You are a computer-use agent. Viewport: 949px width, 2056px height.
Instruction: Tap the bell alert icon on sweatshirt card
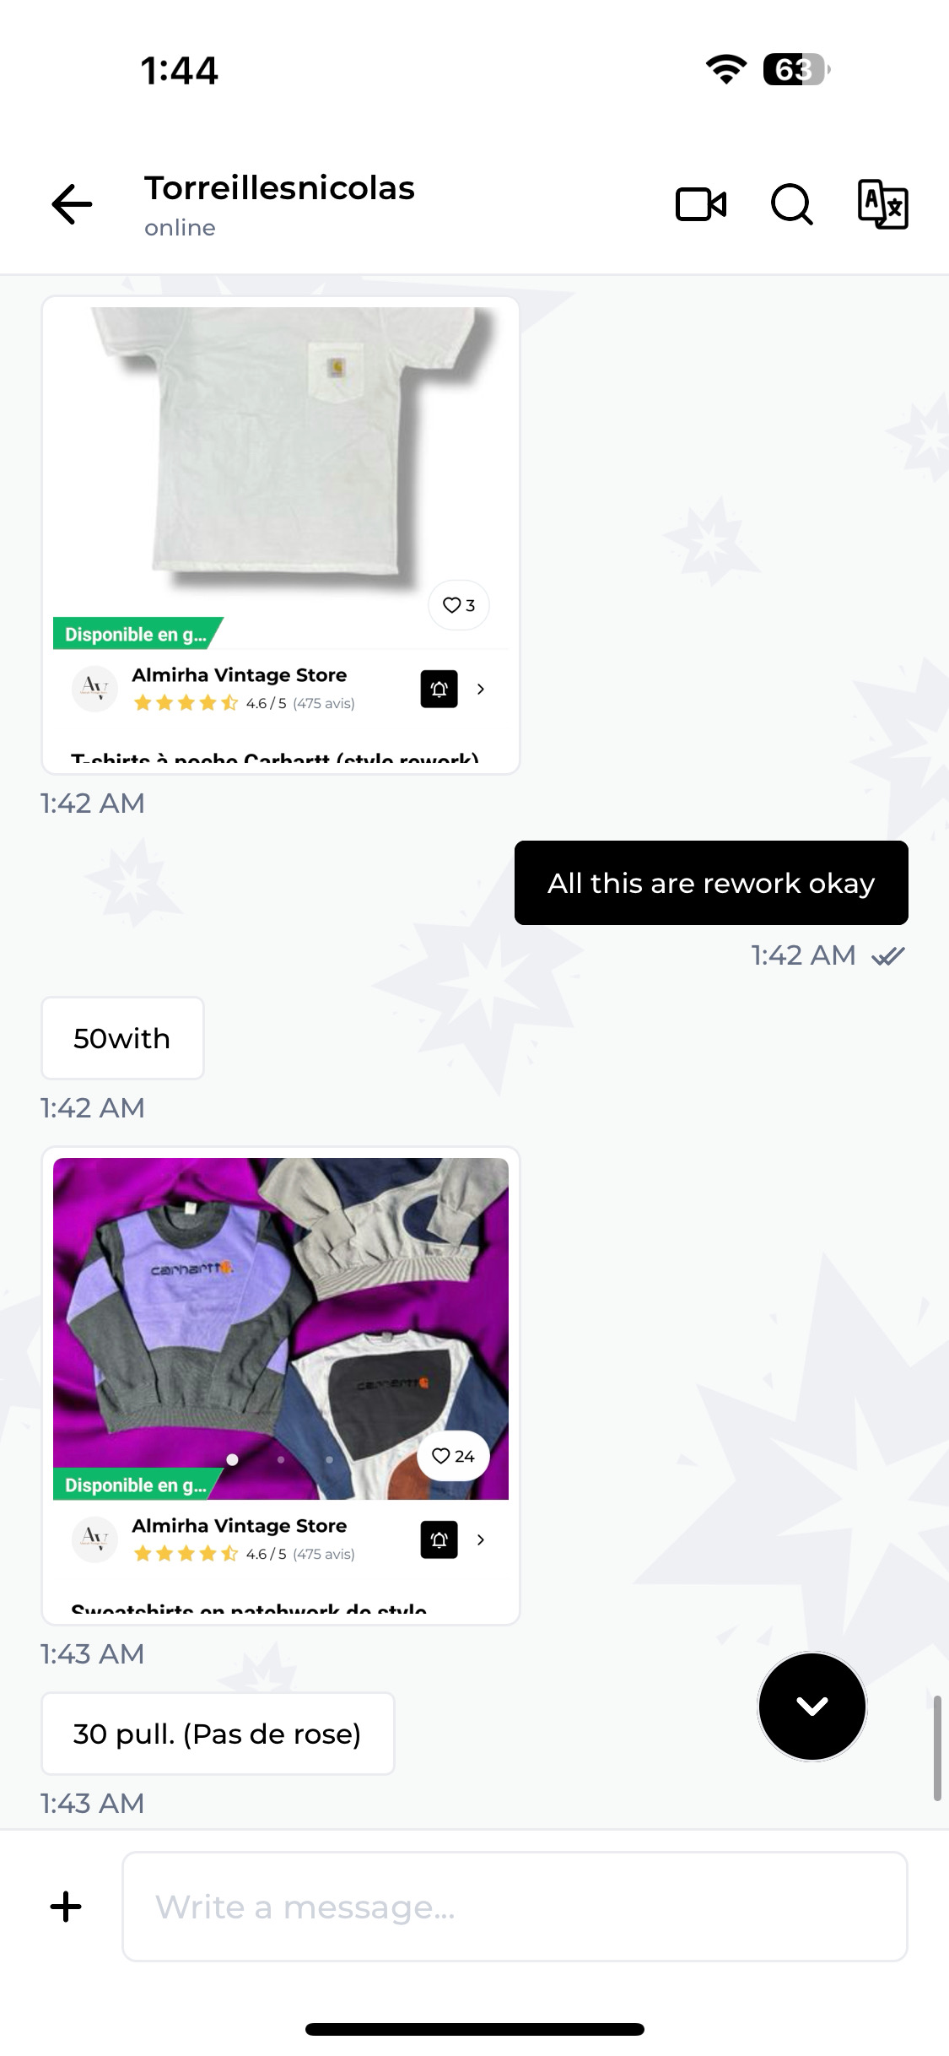point(439,1539)
